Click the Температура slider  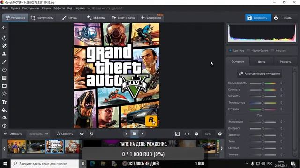pos(262,103)
